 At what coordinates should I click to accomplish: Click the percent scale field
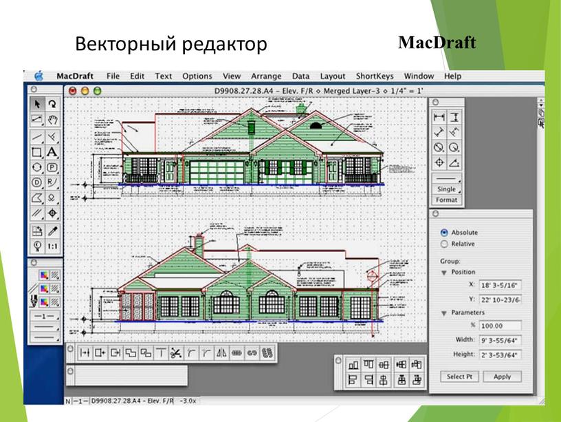pyautogui.click(x=500, y=326)
